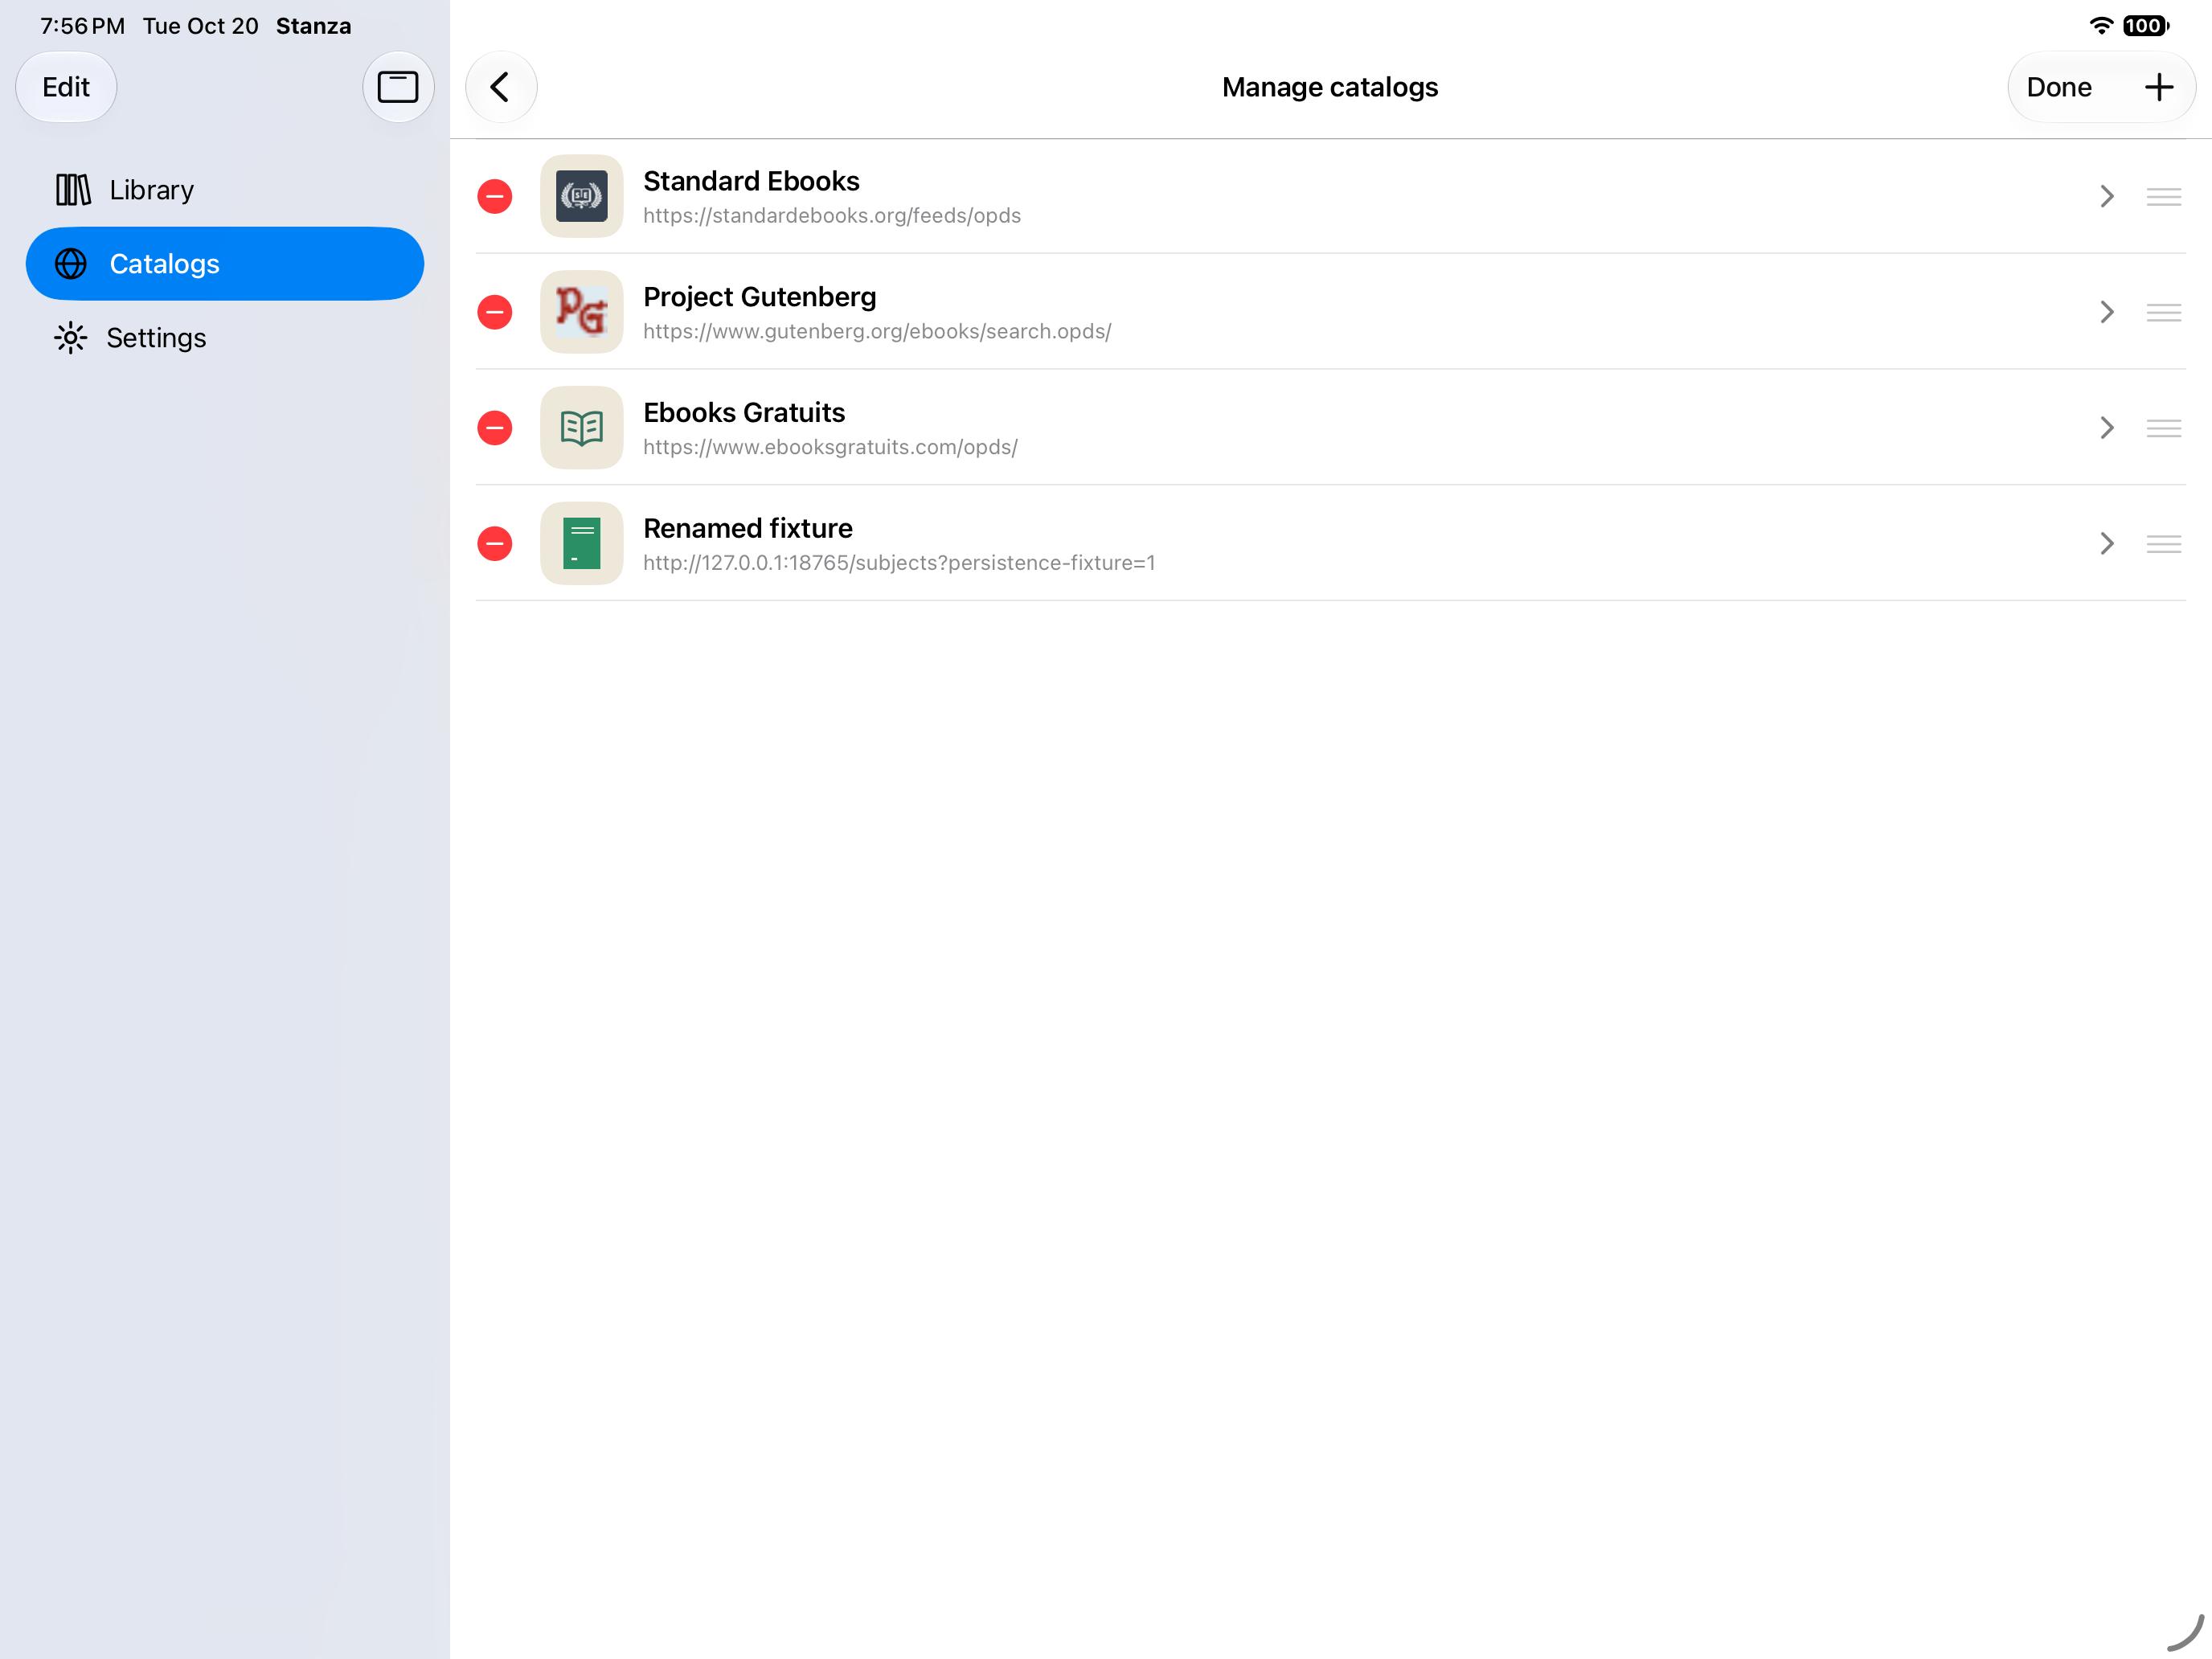The image size is (2212, 1659).
Task: Open the Library section in the sidebar
Action: [225, 190]
